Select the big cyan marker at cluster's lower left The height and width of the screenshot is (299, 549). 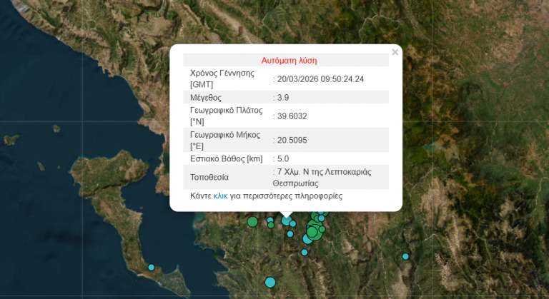[x=307, y=239]
